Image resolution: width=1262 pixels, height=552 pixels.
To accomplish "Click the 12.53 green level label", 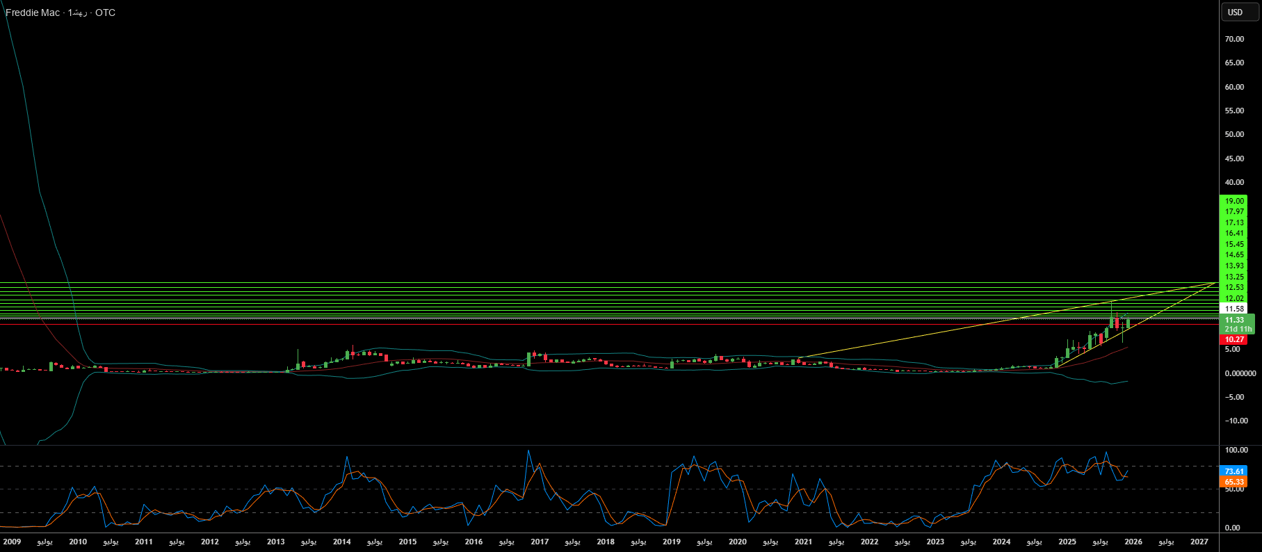I will click(1234, 287).
